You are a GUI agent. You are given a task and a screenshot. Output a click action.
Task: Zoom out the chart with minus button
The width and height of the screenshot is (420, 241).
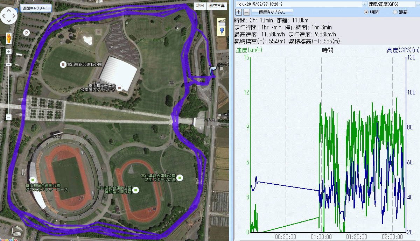246,12
